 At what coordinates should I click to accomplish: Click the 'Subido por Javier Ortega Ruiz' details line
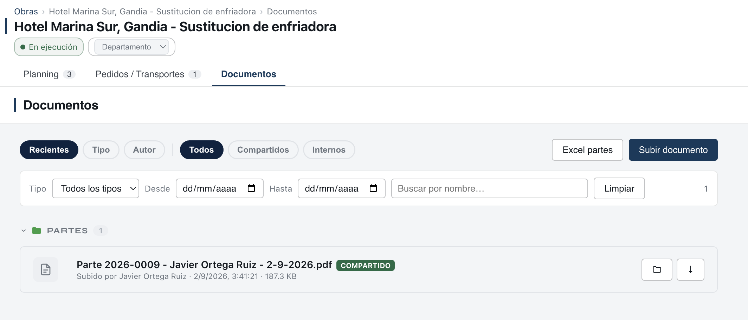tap(187, 276)
